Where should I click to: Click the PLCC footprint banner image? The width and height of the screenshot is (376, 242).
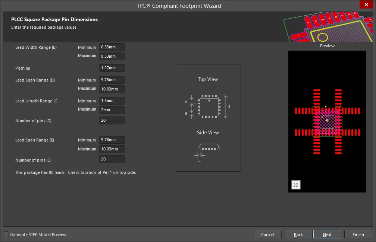(328, 27)
